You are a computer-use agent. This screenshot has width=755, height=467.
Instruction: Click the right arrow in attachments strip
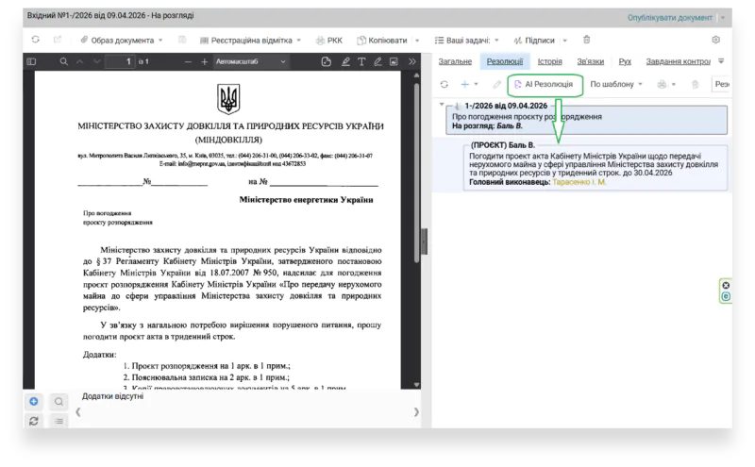[x=416, y=412]
